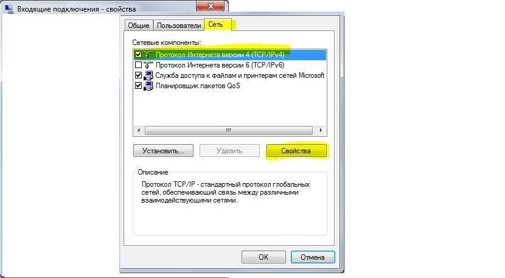Click the right arrow of the horizontal scrollbar
Image resolution: width=505 pixels, height=278 pixels.
pos(321,130)
